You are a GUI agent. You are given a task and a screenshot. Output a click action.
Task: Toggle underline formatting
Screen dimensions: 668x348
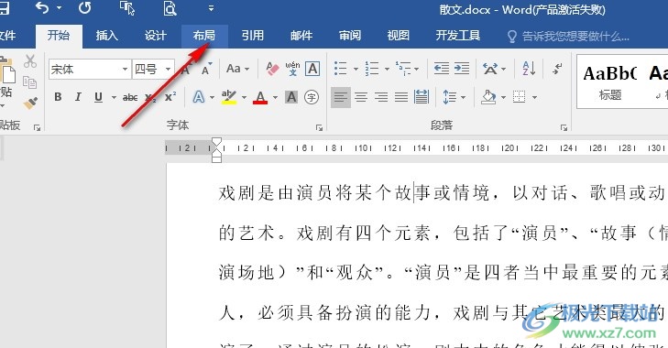click(98, 97)
